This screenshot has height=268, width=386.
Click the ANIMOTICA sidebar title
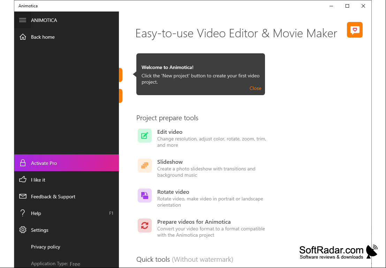[44, 20]
